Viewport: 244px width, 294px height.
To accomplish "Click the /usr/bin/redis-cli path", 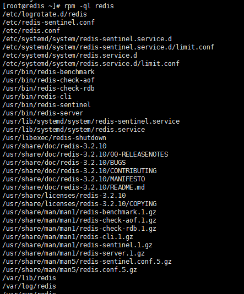I will coord(37,97).
